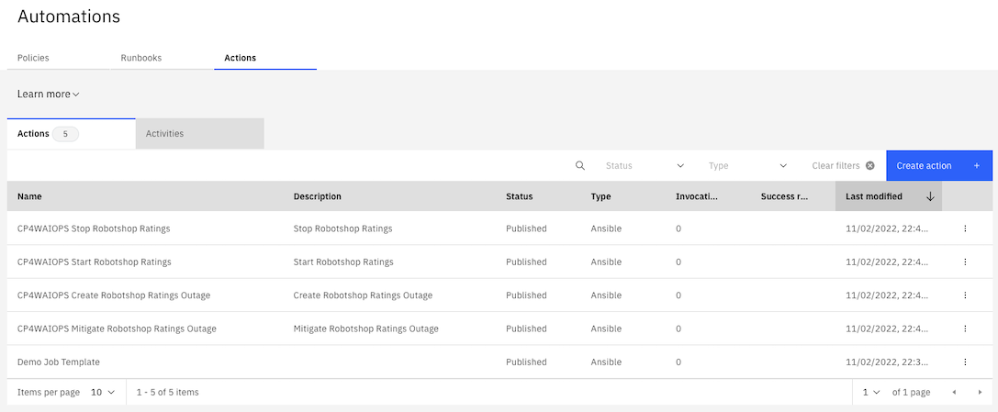Go to previous page arrow
This screenshot has width=998, height=412.
(x=954, y=393)
